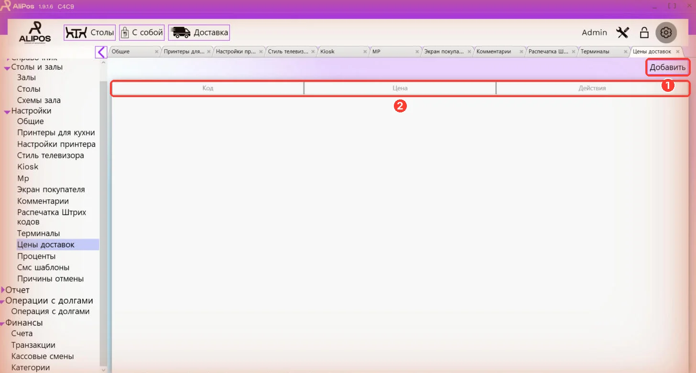Switch to the Экран покупа... tab
Viewport: 696px width, 373px height.
tap(445, 52)
